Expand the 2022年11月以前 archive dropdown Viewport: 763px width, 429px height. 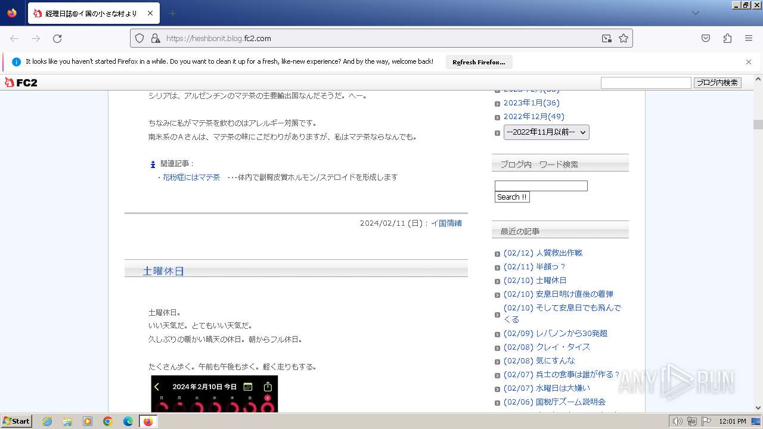546,132
